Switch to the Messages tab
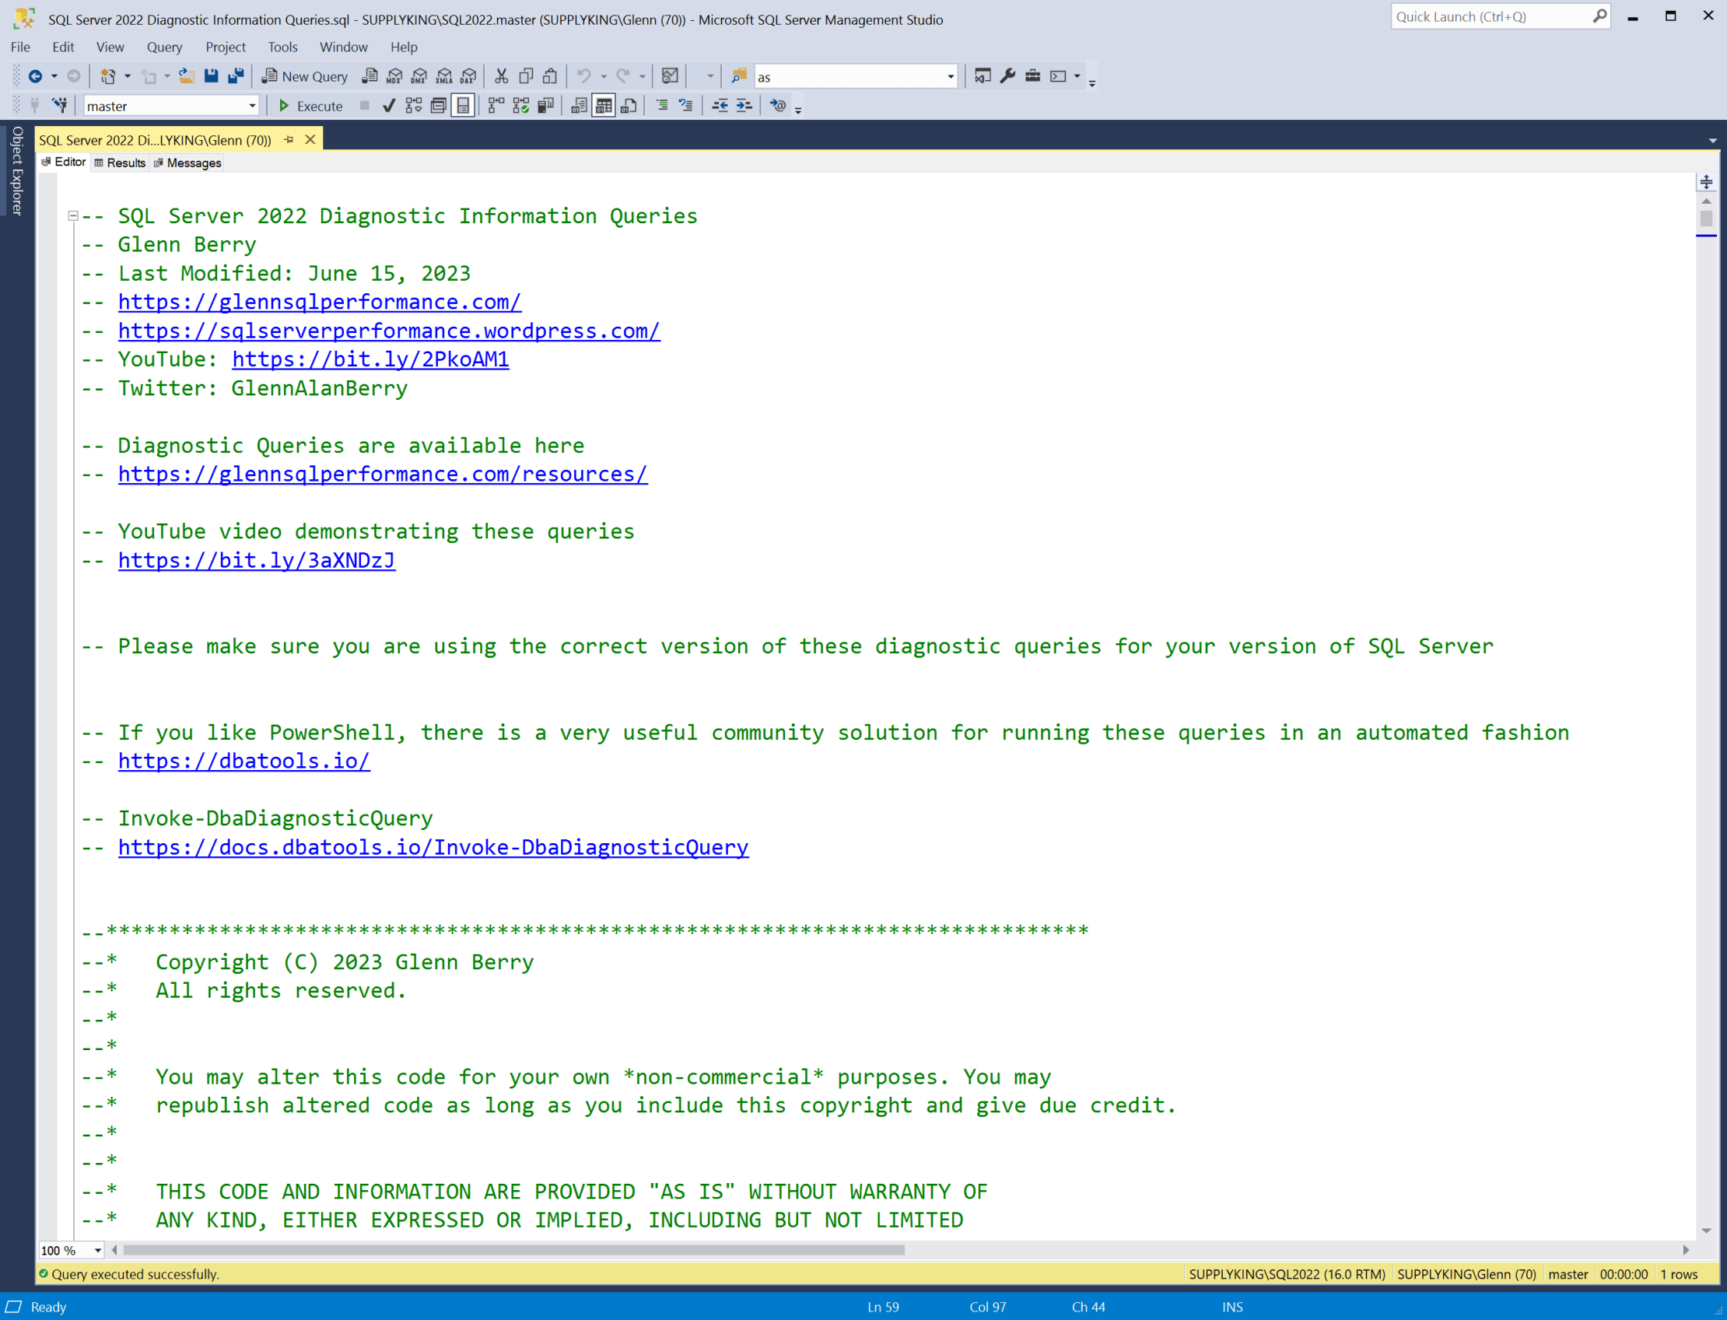This screenshot has height=1320, width=1727. 187,163
